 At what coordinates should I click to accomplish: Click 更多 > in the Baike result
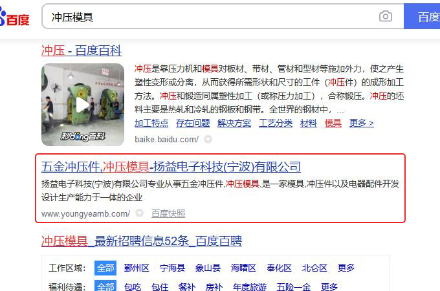[x=362, y=123]
